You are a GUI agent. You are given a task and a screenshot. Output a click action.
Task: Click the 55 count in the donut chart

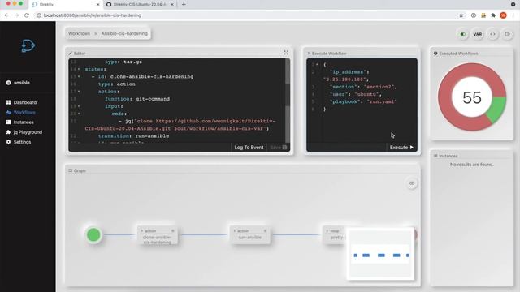tap(472, 97)
